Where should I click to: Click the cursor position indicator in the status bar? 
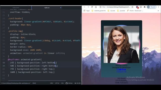34,83
